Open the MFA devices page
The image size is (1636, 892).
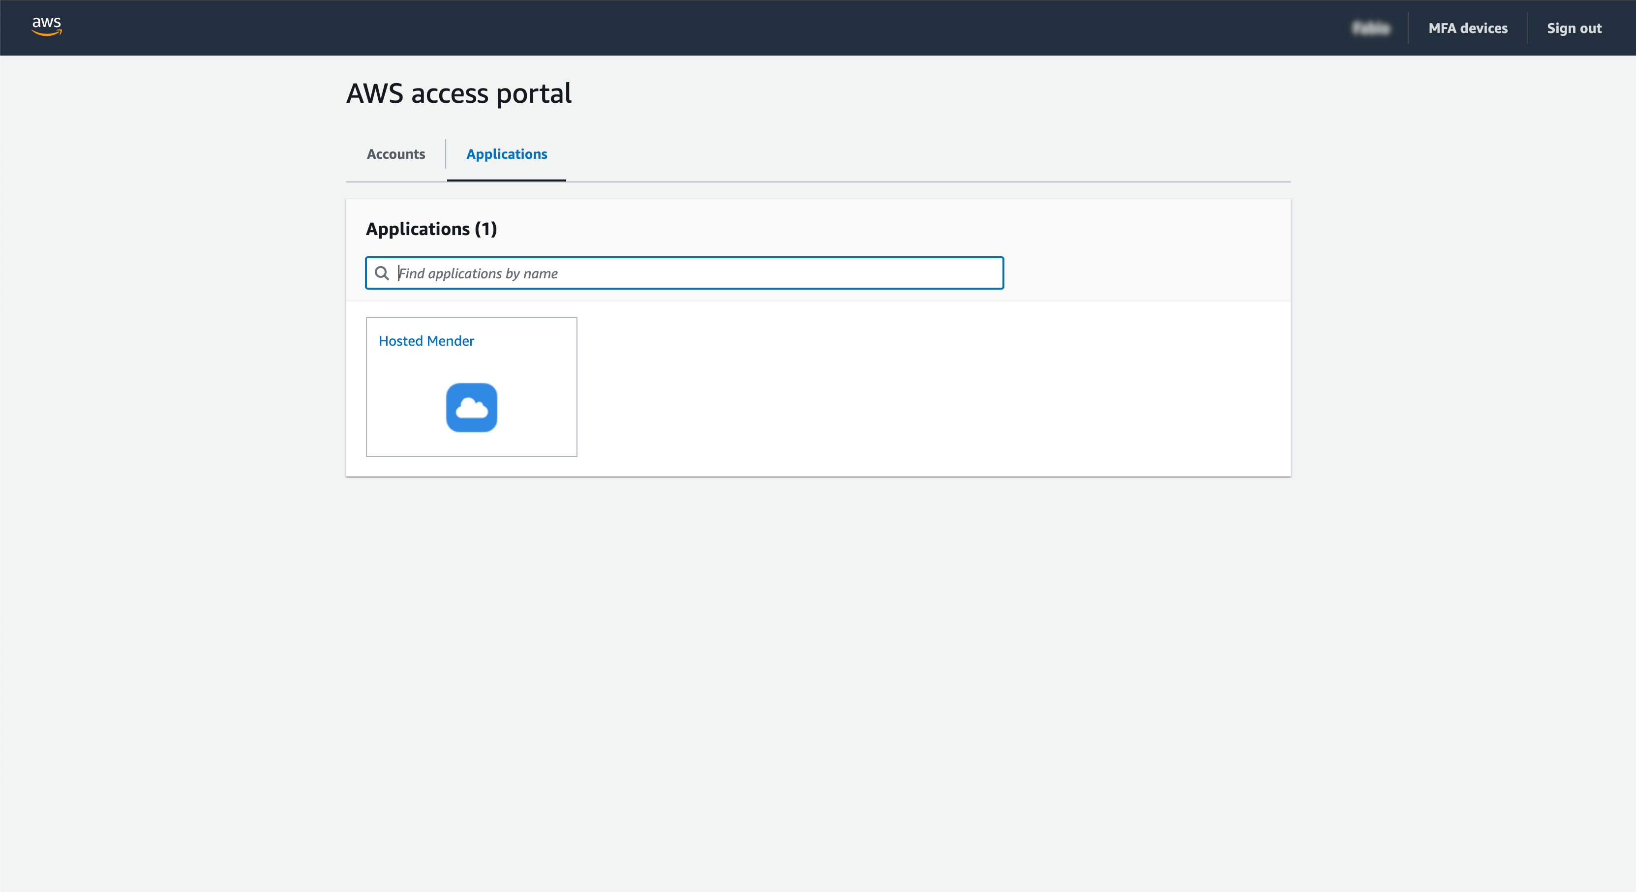click(1468, 28)
